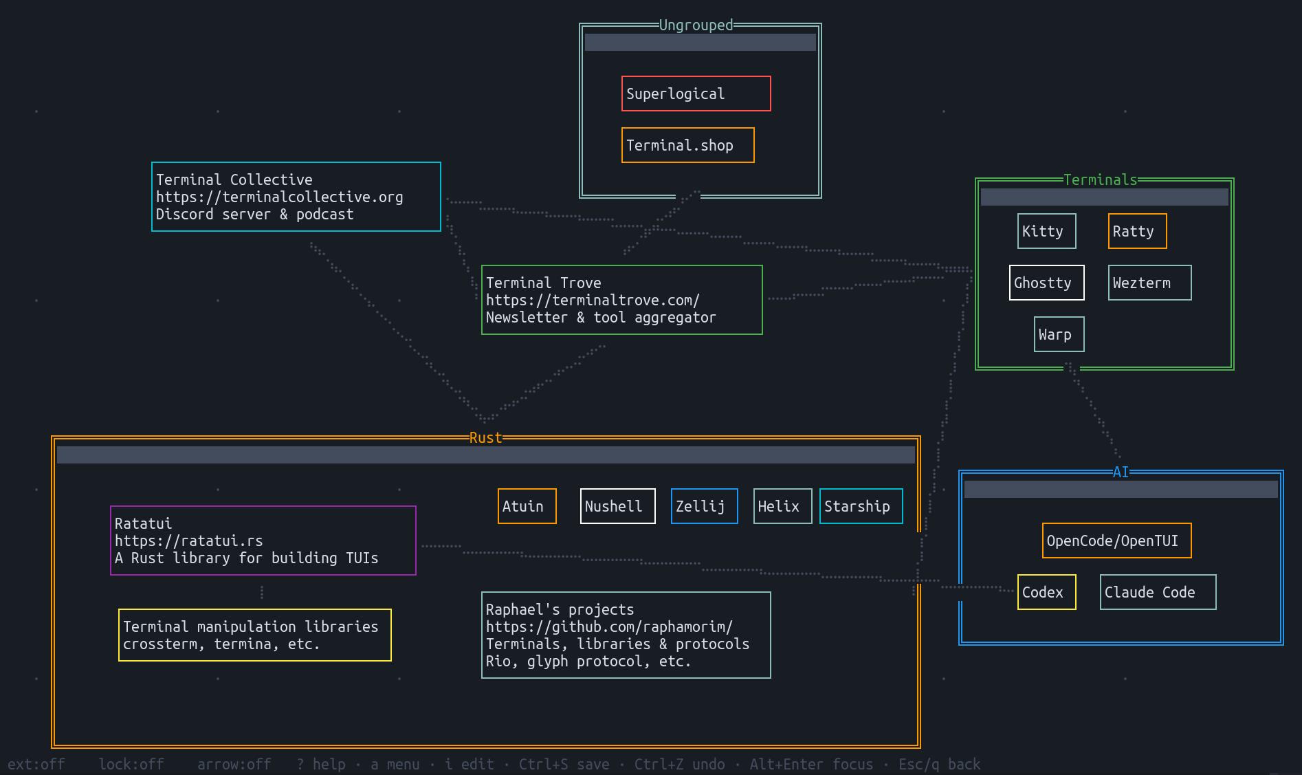Click the Terminal Trove card
This screenshot has width=1302, height=775.
[x=621, y=300]
